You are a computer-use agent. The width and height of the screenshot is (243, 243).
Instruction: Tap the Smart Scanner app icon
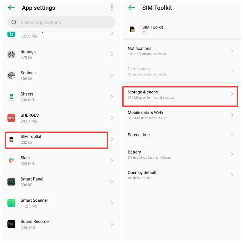pyautogui.click(x=11, y=203)
